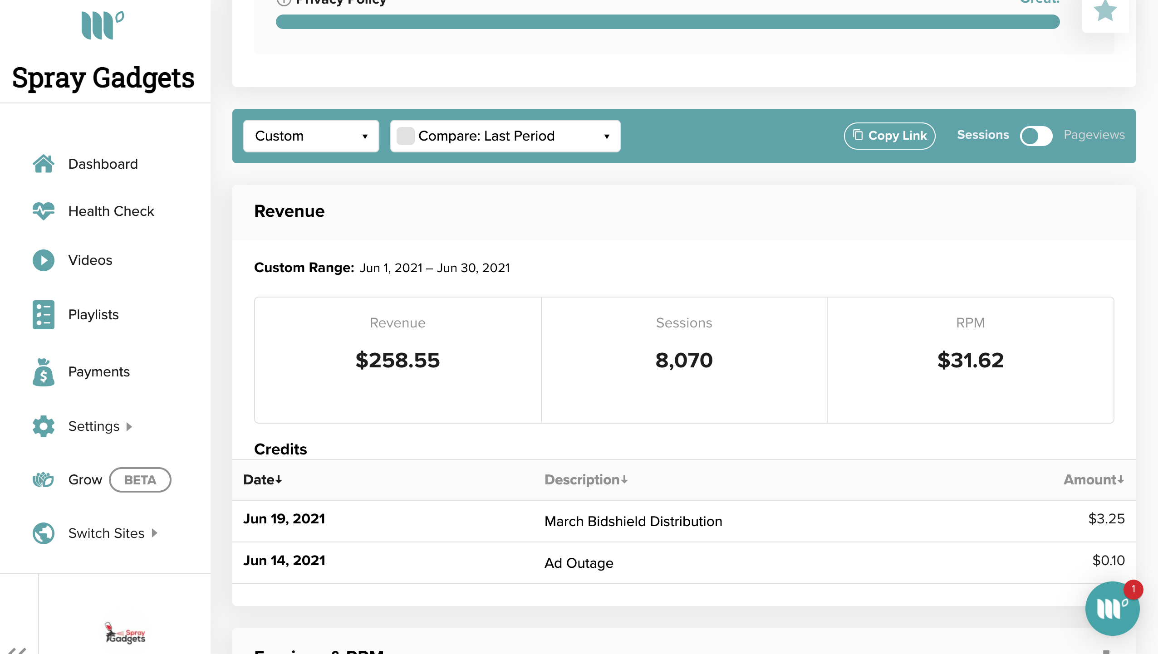Check the Compare: Last Period checkbox
This screenshot has height=654, width=1158.
click(x=405, y=136)
